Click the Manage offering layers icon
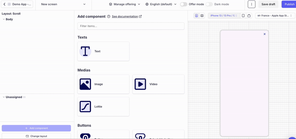This screenshot has height=139, width=296. click(111, 4)
